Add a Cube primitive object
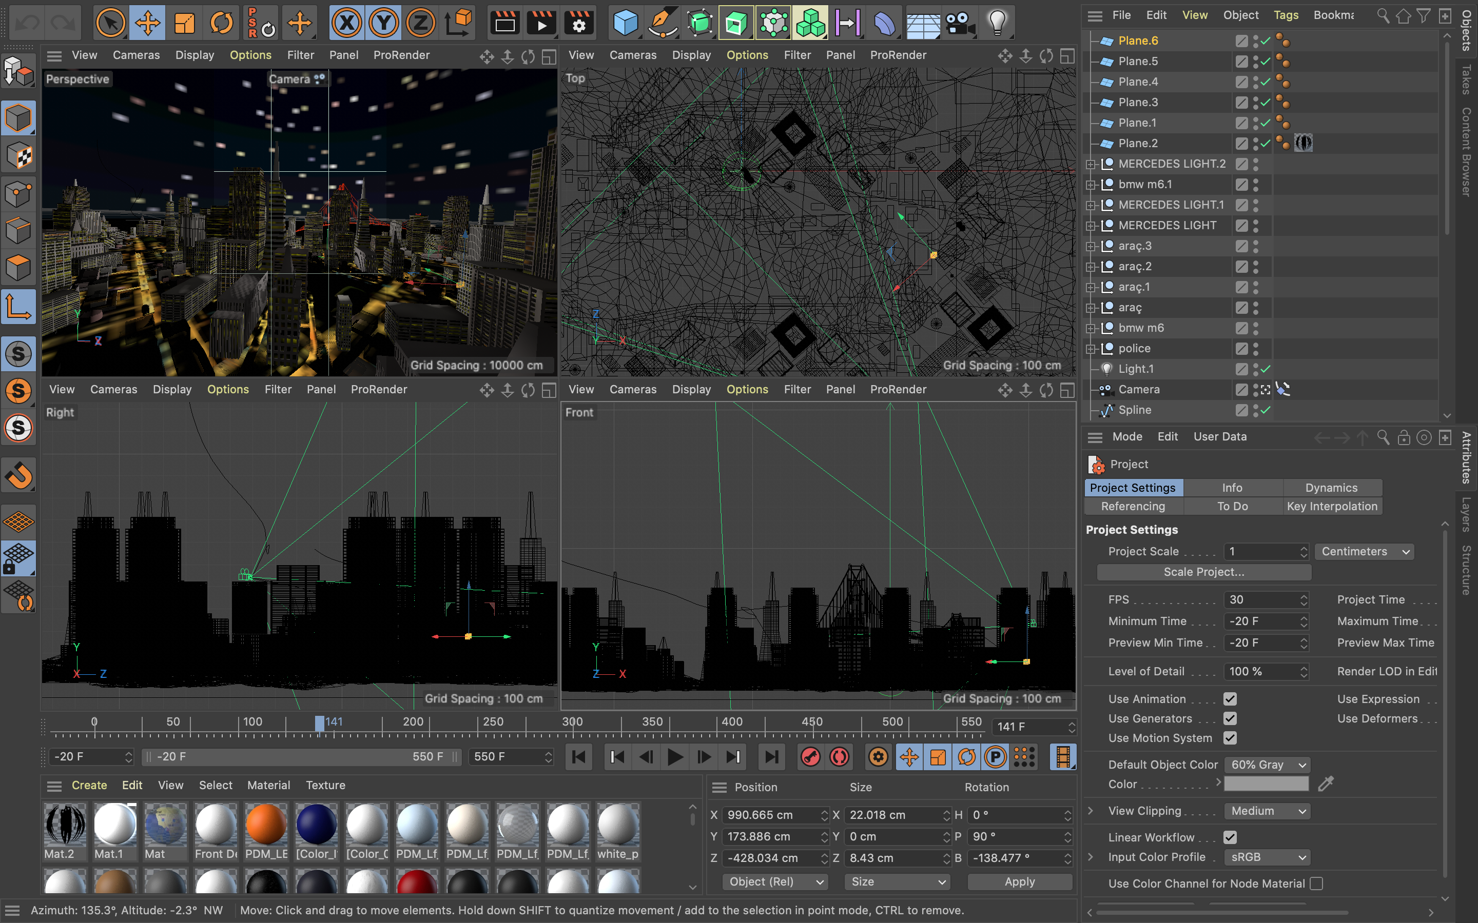The width and height of the screenshot is (1478, 923). tap(626, 23)
